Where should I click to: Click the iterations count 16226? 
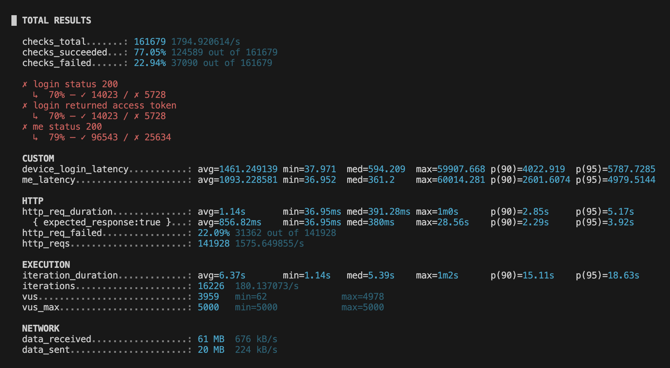click(211, 286)
